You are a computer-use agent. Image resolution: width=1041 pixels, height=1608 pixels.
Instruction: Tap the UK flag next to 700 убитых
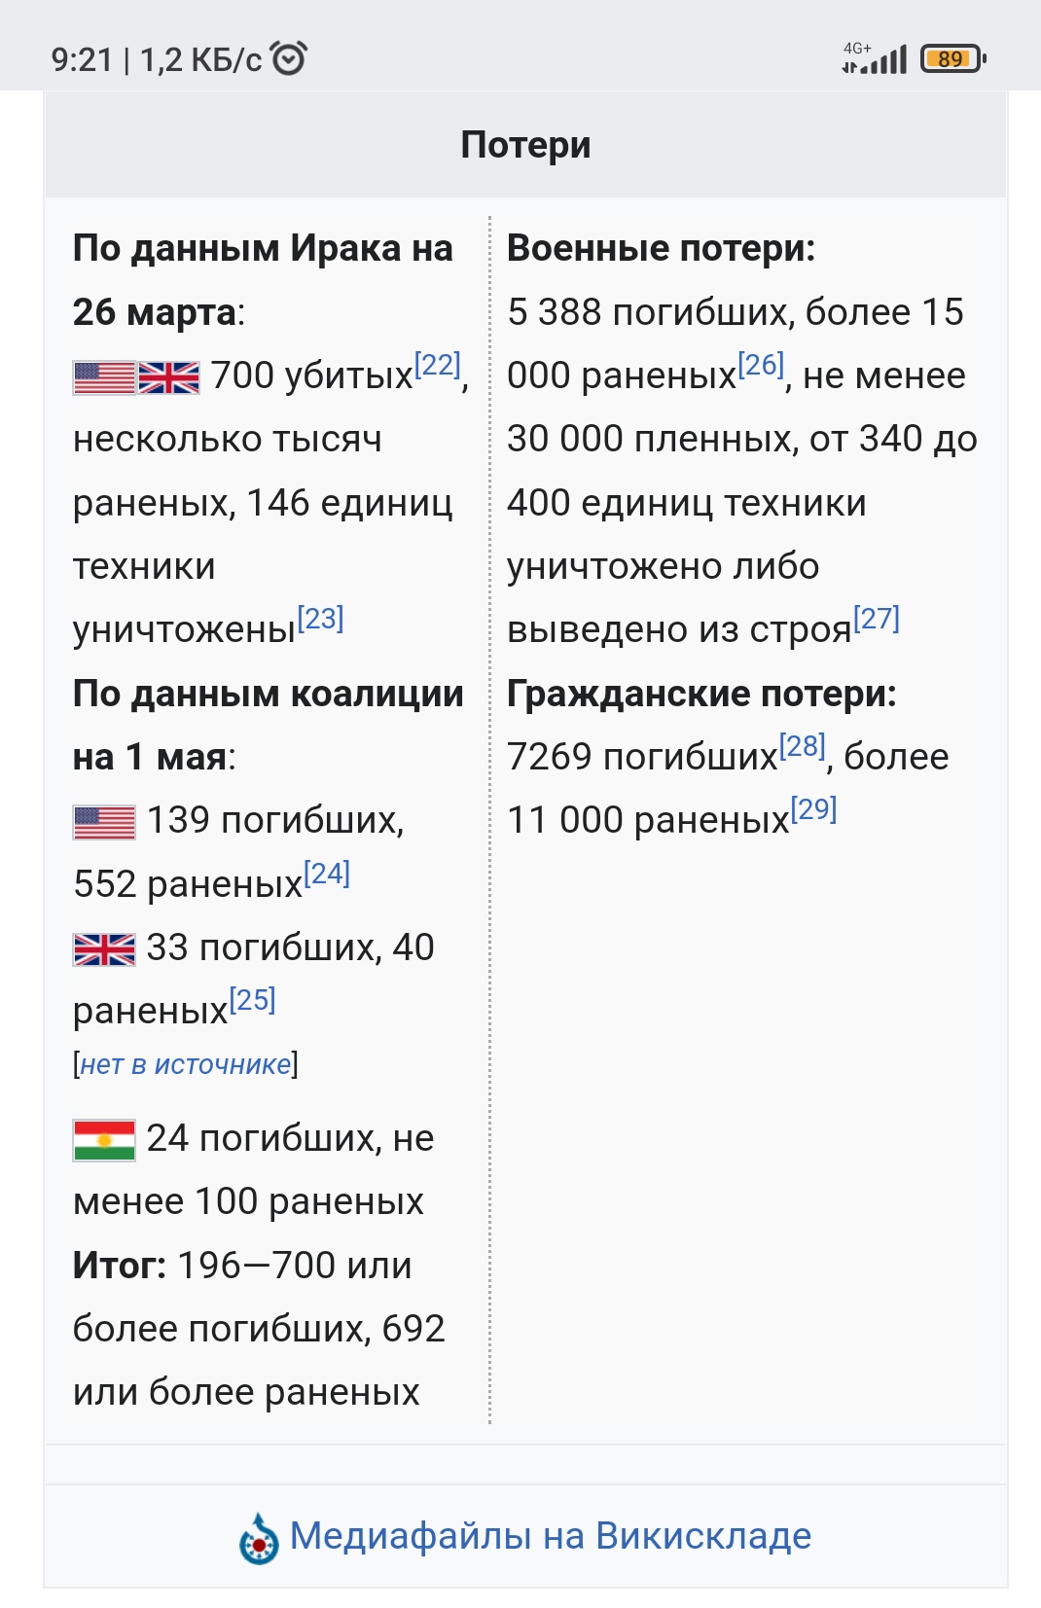pyautogui.click(x=168, y=377)
